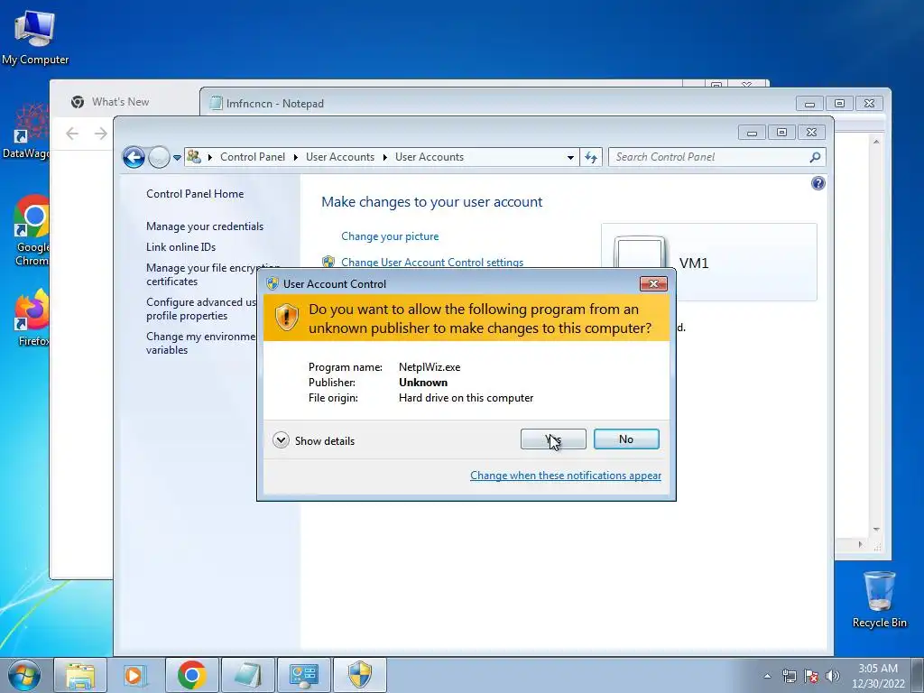Screen dimensions: 924x693
Task: Click Notepad horizontal scrollbar right arrow
Action: coord(860,544)
